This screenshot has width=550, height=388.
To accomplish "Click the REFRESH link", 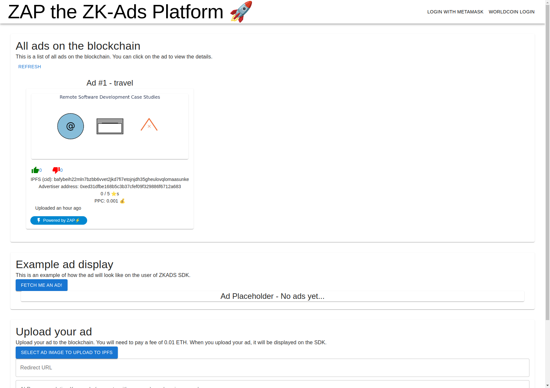I will click(29, 67).
